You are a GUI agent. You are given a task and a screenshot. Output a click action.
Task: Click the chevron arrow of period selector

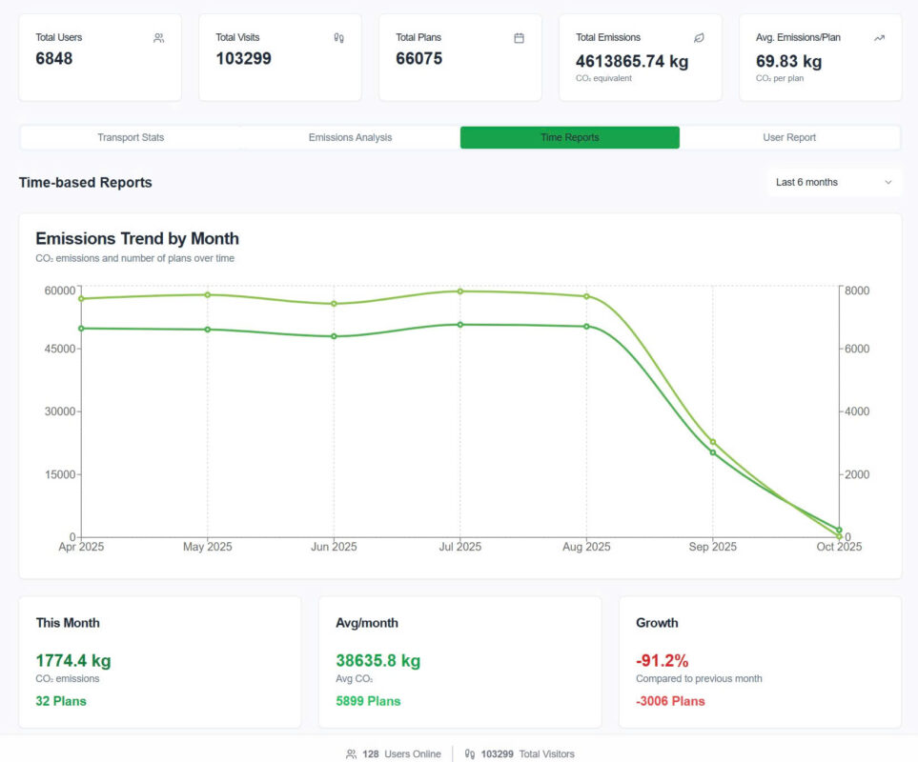888,182
